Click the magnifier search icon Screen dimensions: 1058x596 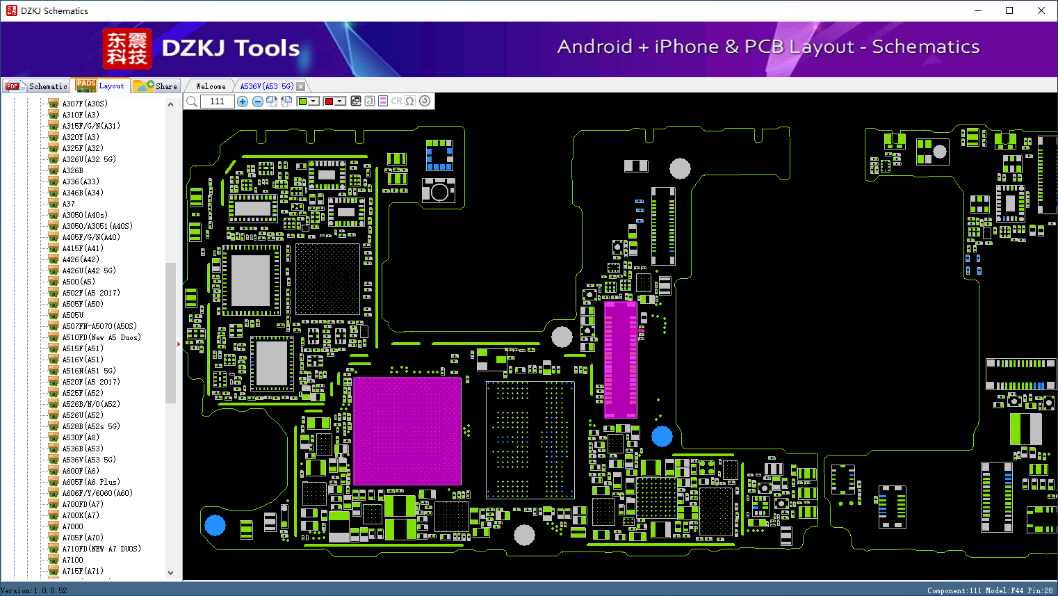click(192, 102)
